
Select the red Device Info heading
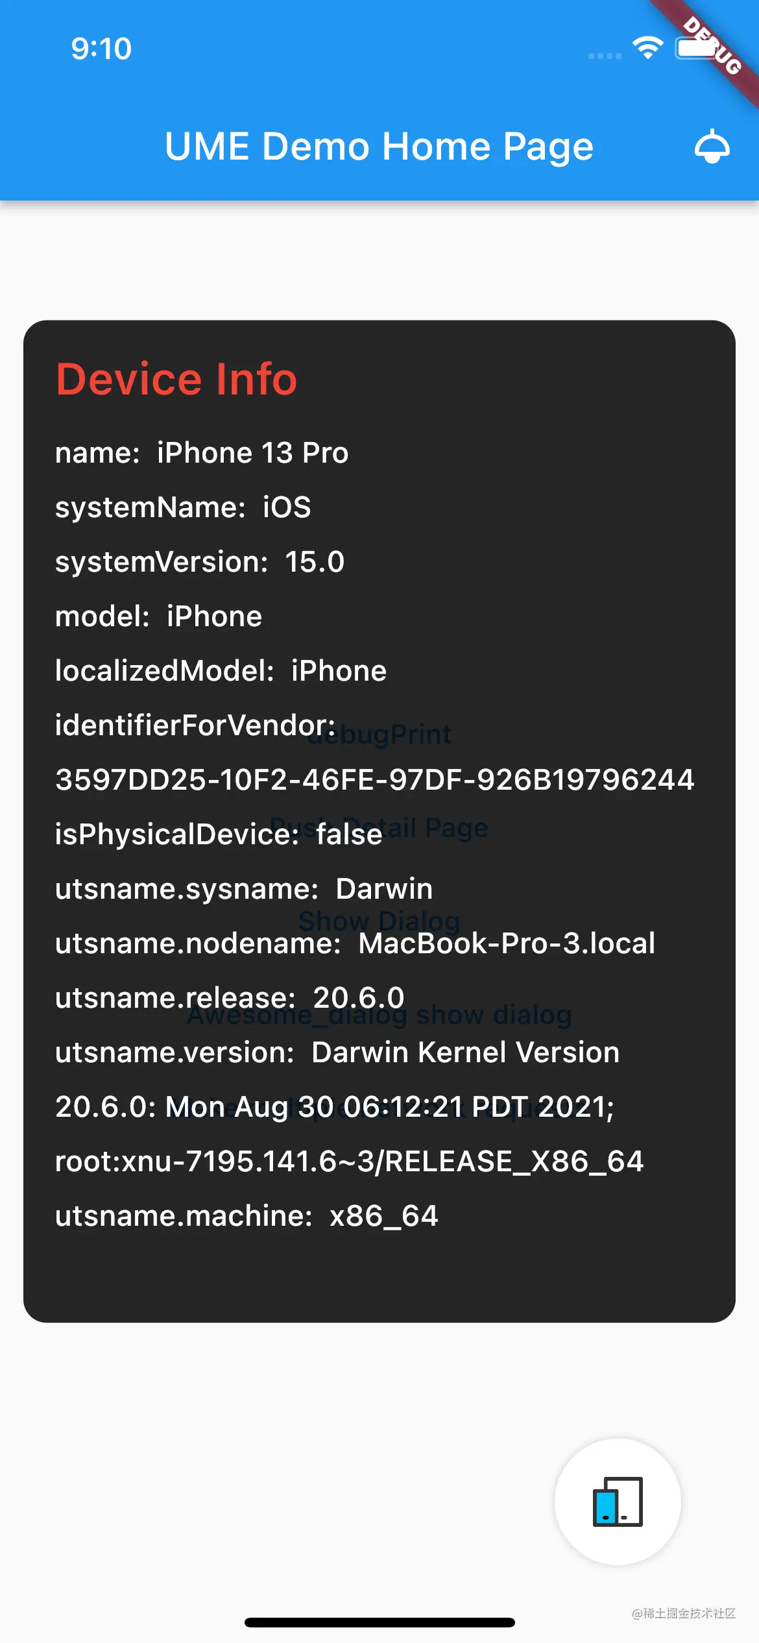[176, 380]
